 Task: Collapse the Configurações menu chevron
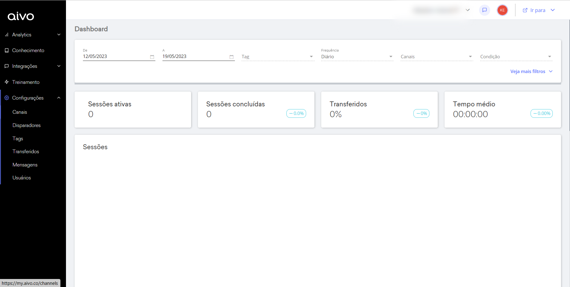(x=59, y=98)
